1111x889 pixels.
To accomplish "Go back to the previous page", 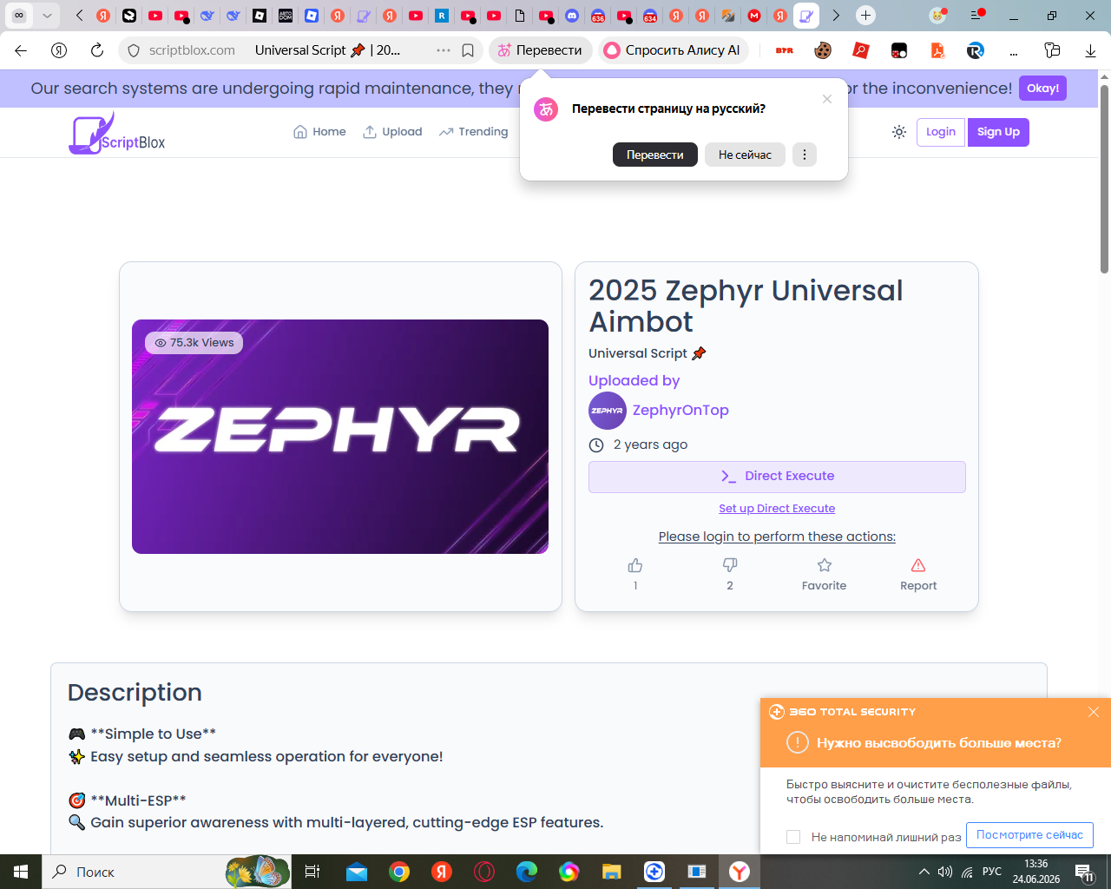I will coord(21,50).
